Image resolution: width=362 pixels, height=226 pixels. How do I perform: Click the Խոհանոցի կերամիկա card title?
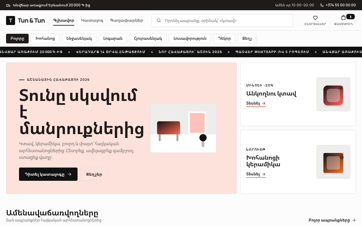[263, 161]
